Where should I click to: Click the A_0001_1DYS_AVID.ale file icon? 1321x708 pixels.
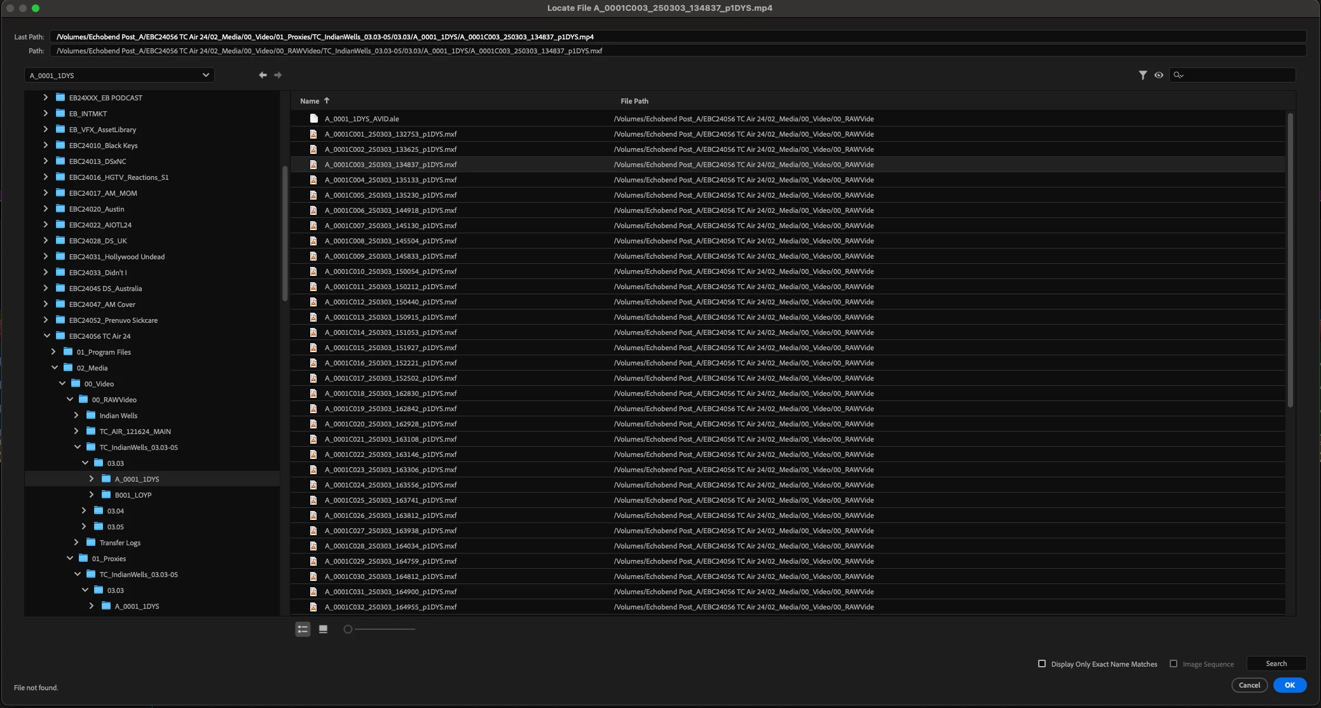click(x=313, y=119)
